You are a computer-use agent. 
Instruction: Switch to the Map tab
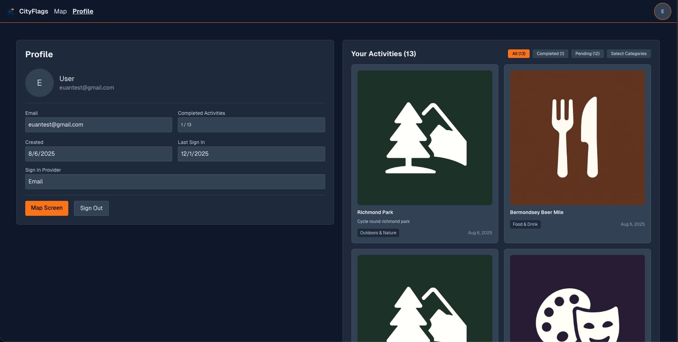pyautogui.click(x=60, y=11)
